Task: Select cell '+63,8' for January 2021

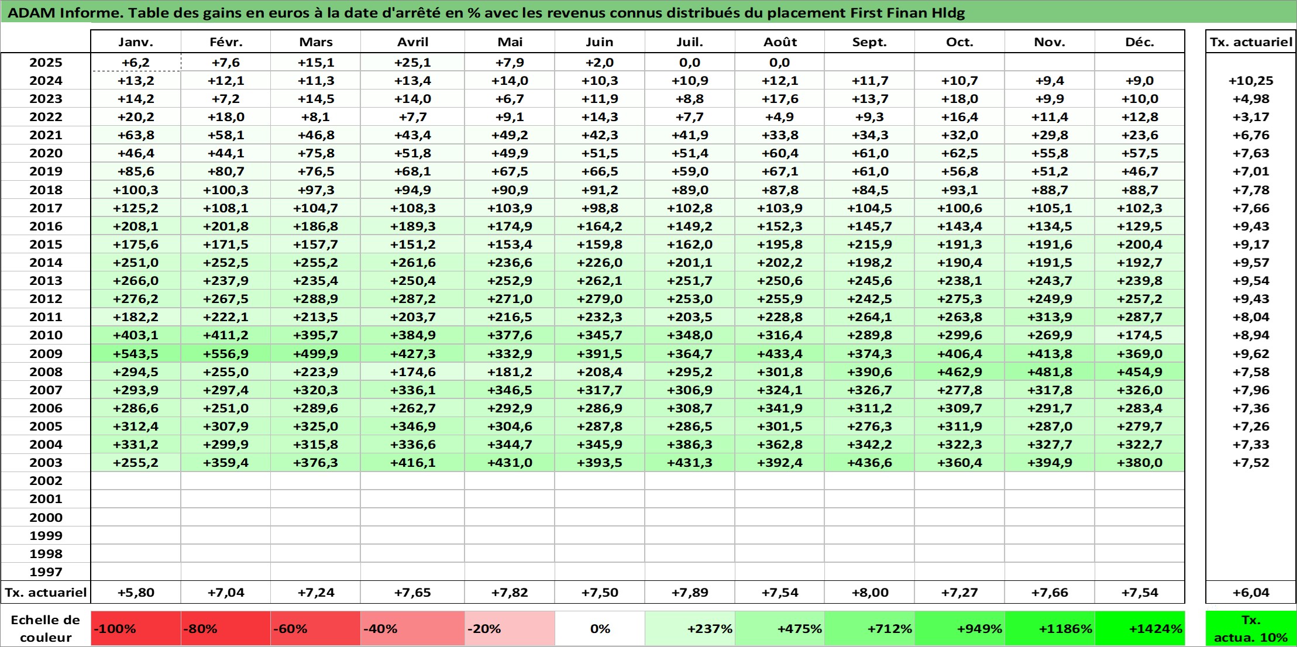Action: [x=136, y=135]
